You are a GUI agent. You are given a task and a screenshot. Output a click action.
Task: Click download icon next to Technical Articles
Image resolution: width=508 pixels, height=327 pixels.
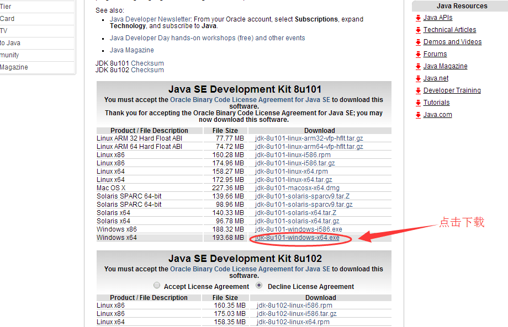click(420, 29)
